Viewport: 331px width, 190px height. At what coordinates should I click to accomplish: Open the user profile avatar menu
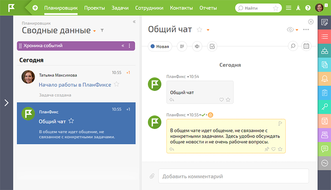click(x=319, y=8)
